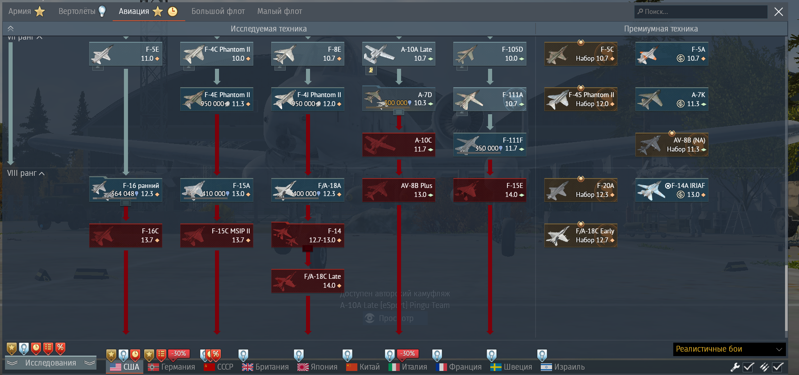Click the lightbulb badge above Япония
Viewport: 799px width, 375px height.
(x=299, y=355)
